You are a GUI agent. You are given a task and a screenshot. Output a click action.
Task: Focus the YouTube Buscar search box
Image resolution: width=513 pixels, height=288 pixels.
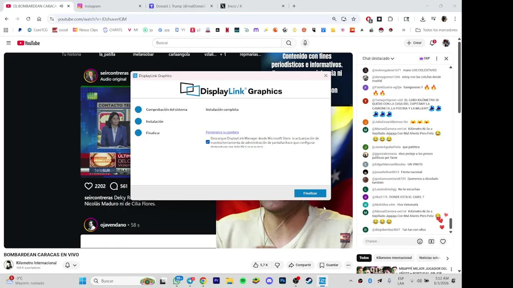tap(216, 43)
